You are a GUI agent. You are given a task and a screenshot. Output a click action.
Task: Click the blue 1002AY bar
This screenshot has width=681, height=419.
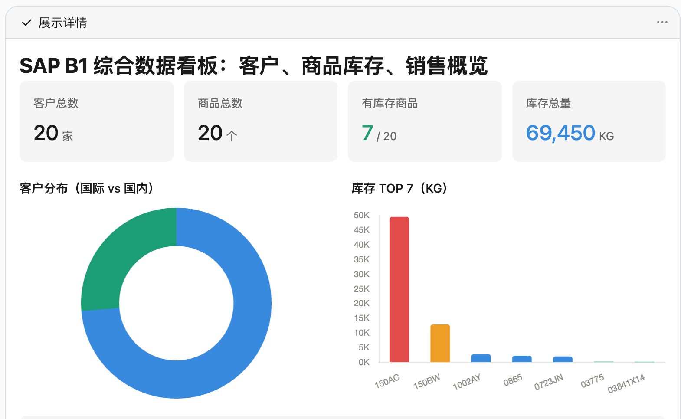481,358
